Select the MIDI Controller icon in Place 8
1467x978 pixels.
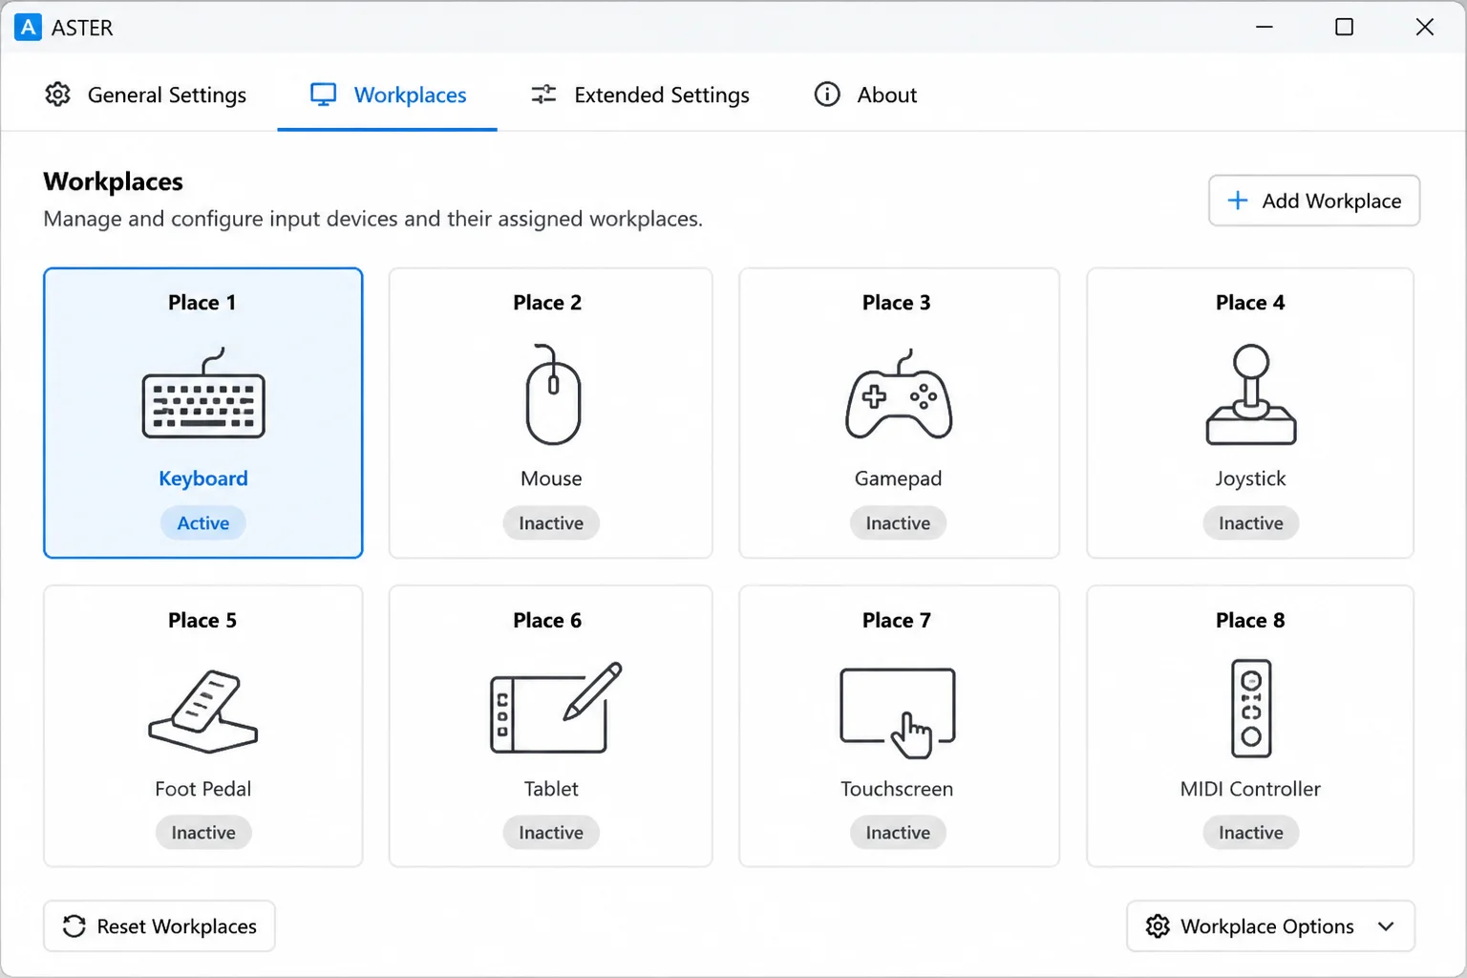(1251, 708)
